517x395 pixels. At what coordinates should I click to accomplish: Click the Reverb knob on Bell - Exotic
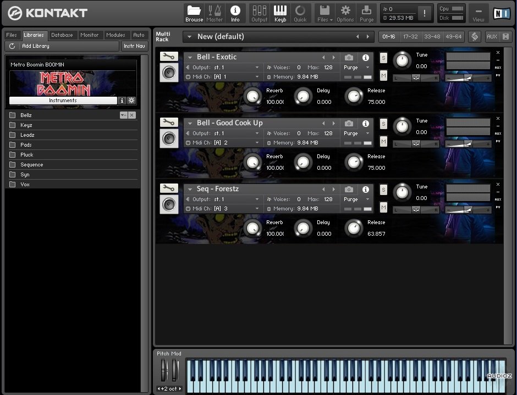[x=252, y=97]
